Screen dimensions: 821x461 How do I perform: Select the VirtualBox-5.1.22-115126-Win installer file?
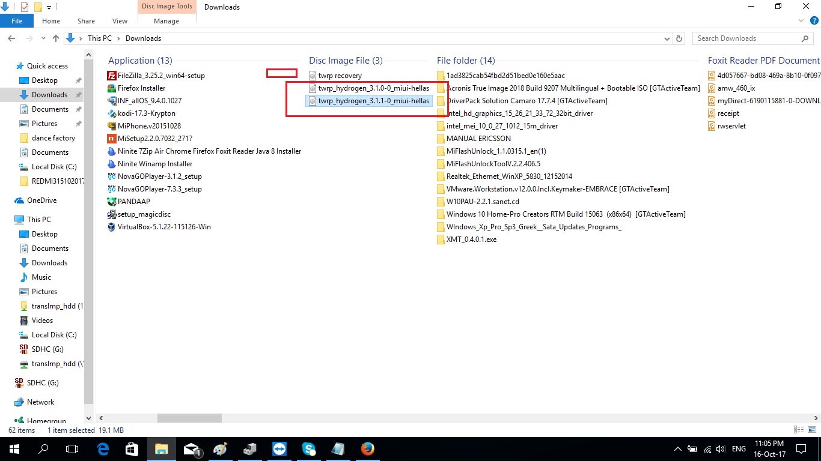164,227
